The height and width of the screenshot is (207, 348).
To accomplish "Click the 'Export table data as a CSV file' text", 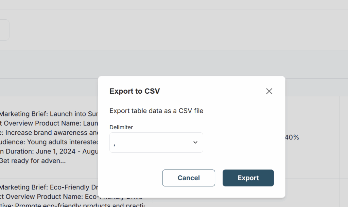I will [156, 111].
